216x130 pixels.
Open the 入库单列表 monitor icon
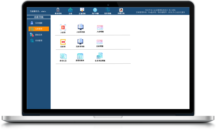[81, 27]
